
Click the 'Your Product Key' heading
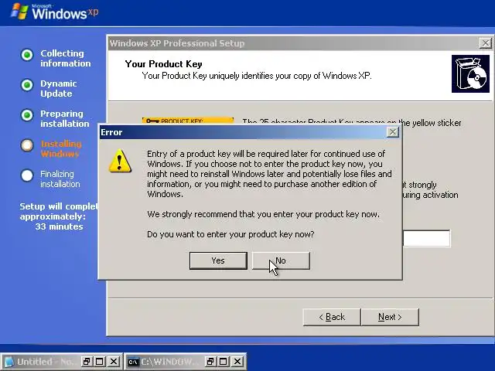163,64
